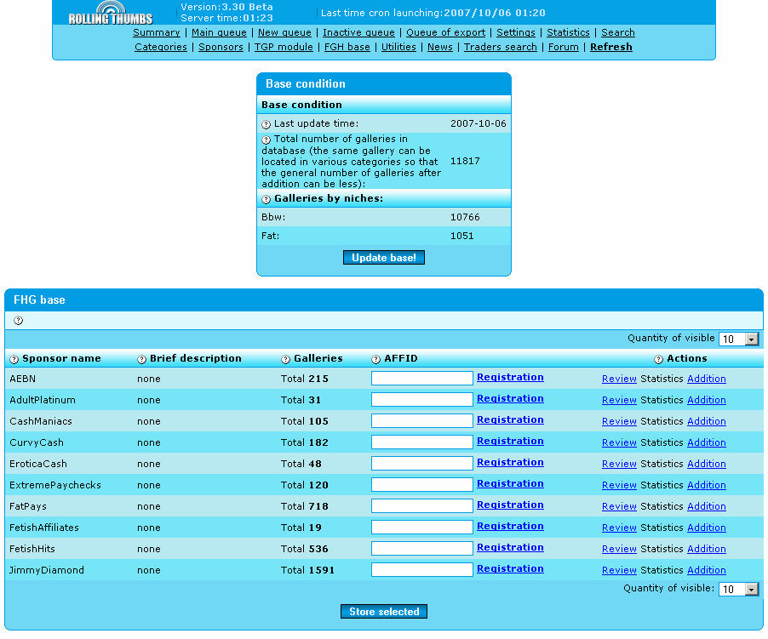
Task: Click help icon beside Sponsor name column
Action: (14, 360)
